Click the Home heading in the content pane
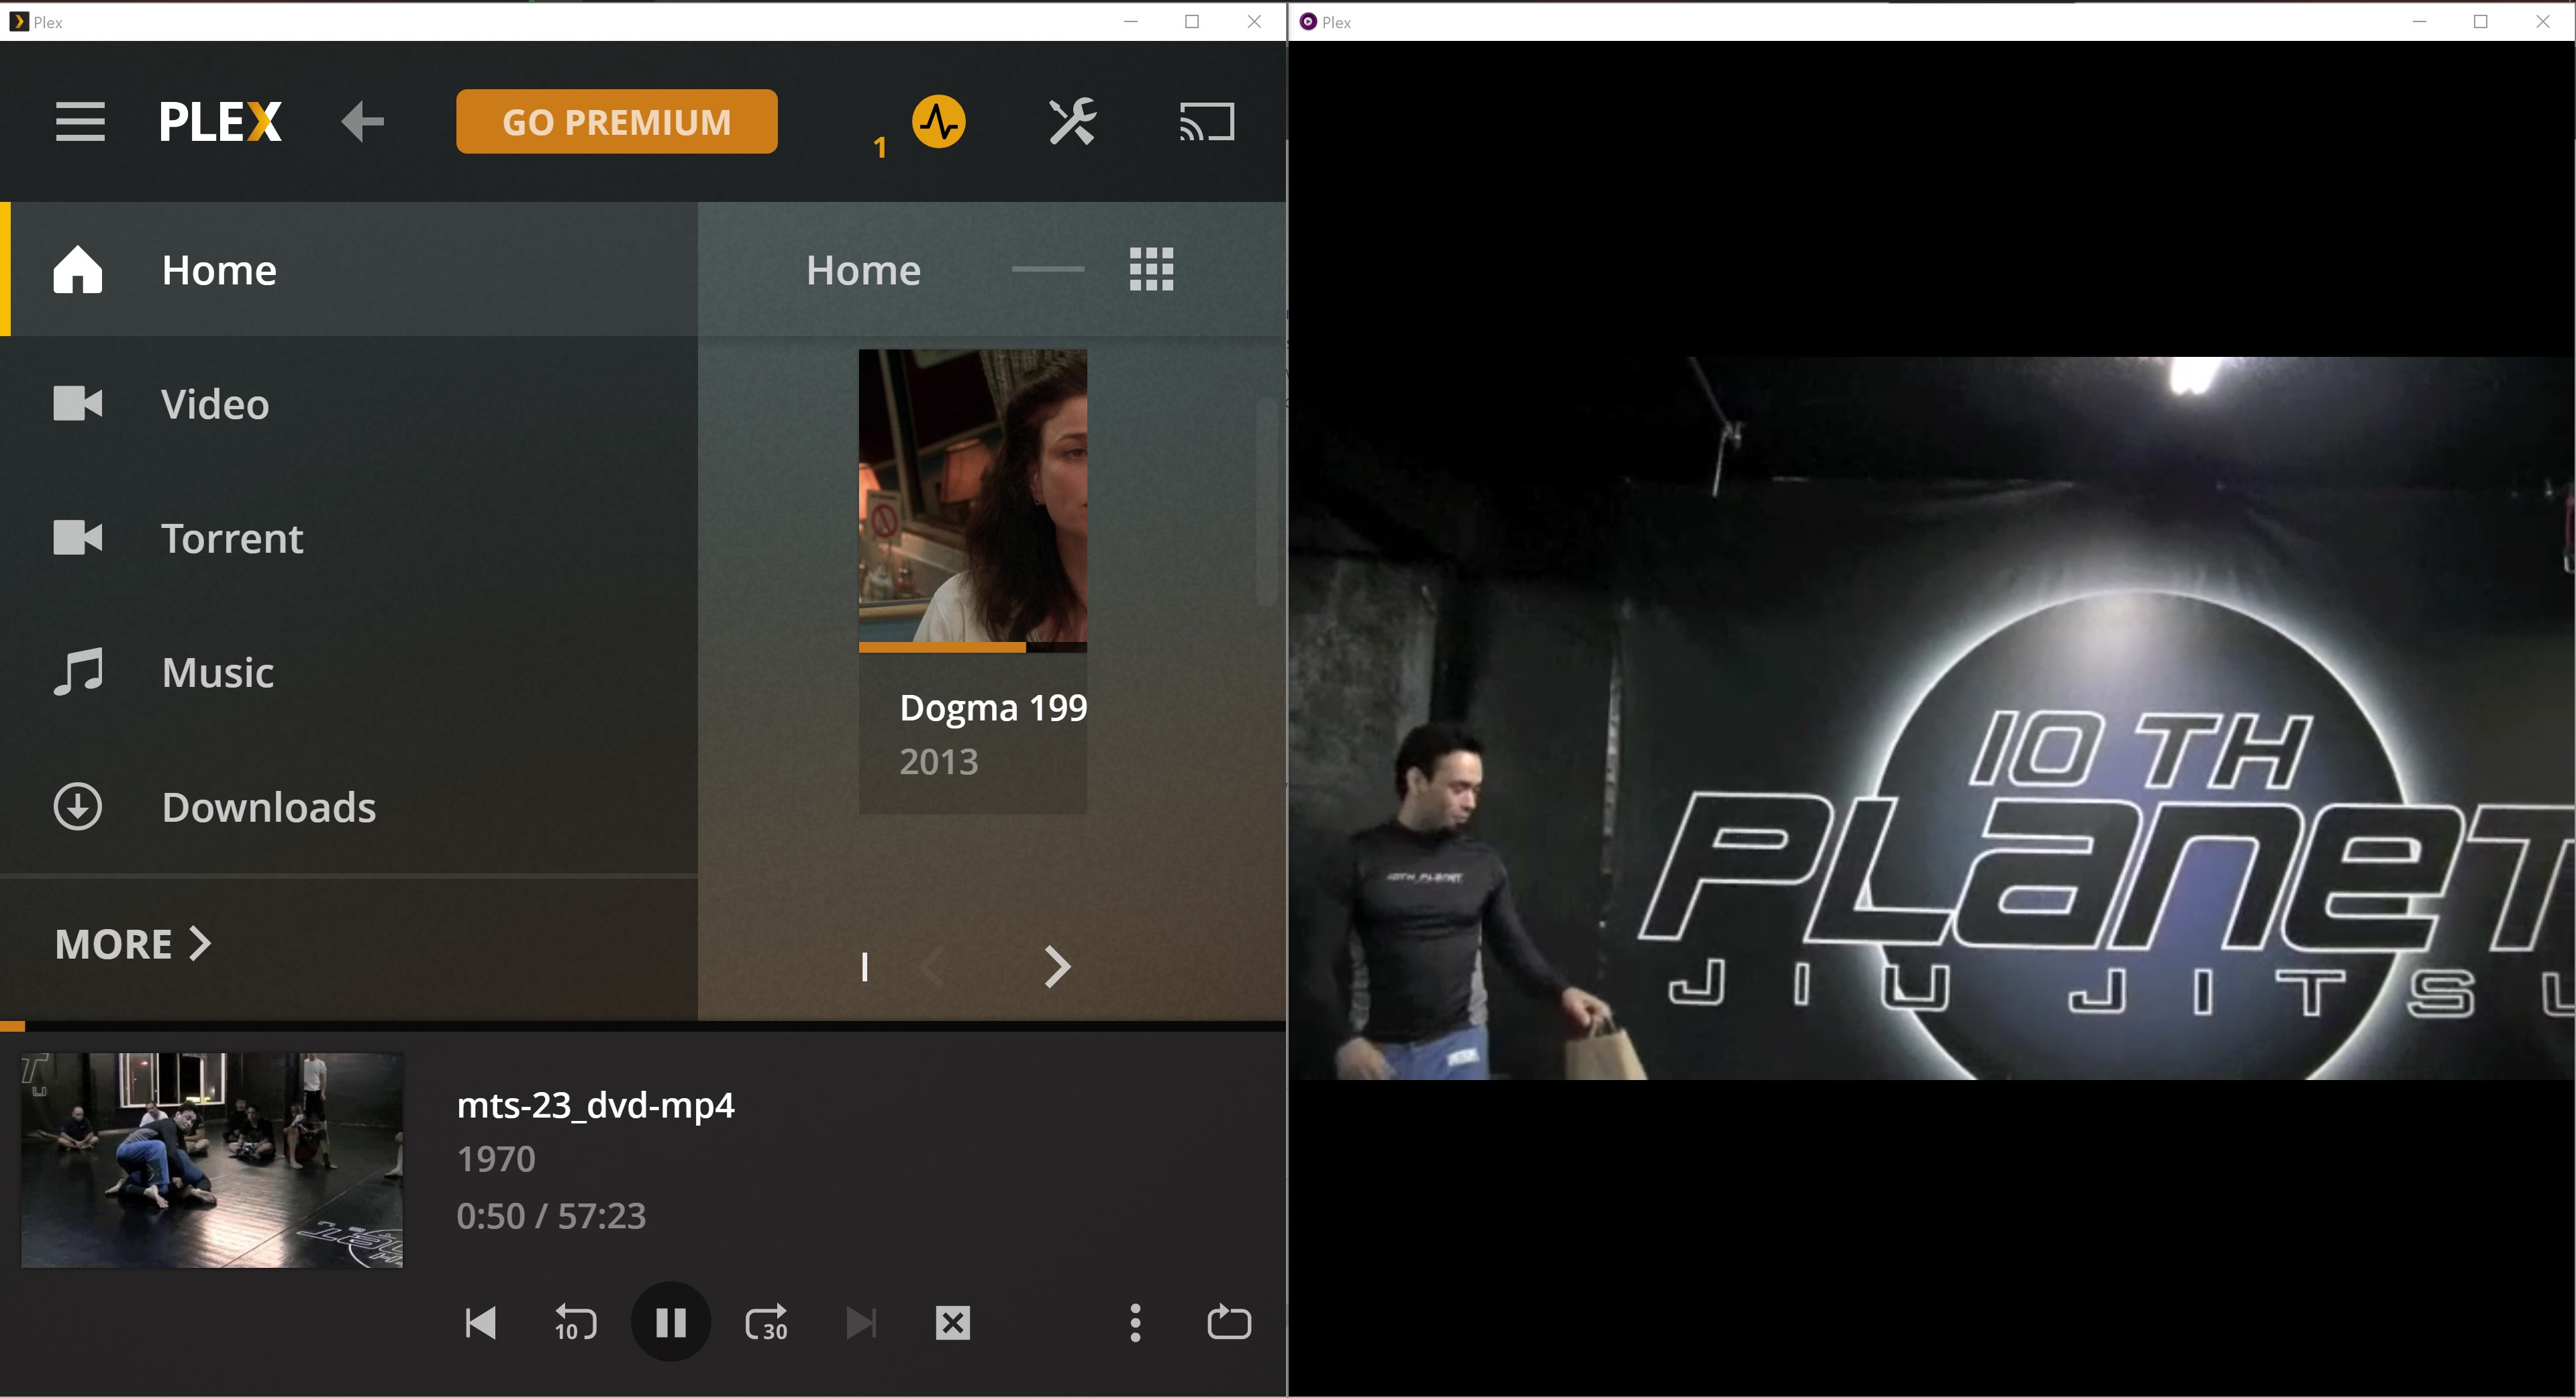Screen dimensions: 2576x1398 click(x=862, y=269)
